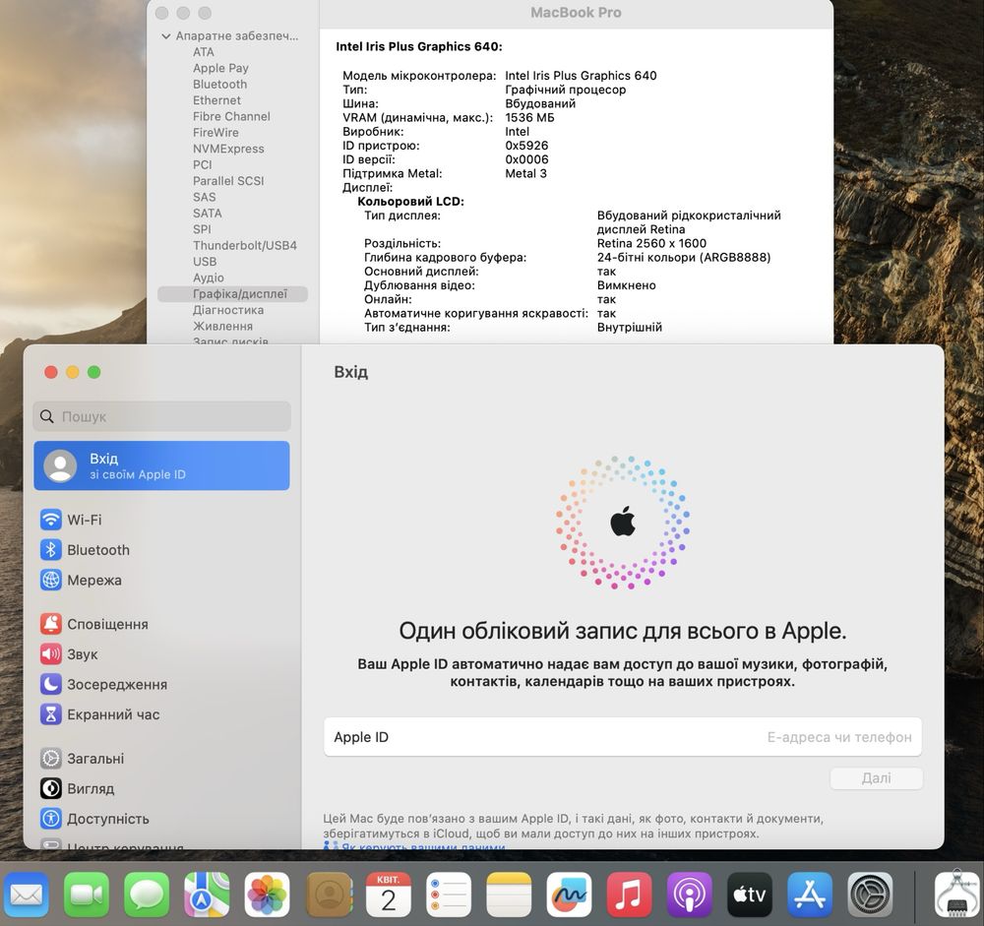Open Music app in the Dock
Viewport: 984px width, 926px height.
[x=629, y=894]
